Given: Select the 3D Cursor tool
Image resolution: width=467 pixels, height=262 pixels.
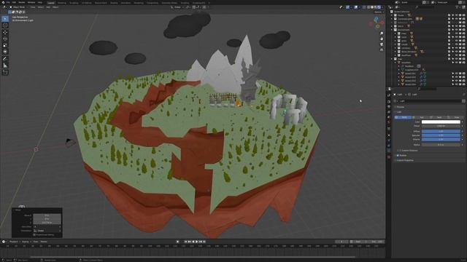Looking at the screenshot, I should coord(5,25).
